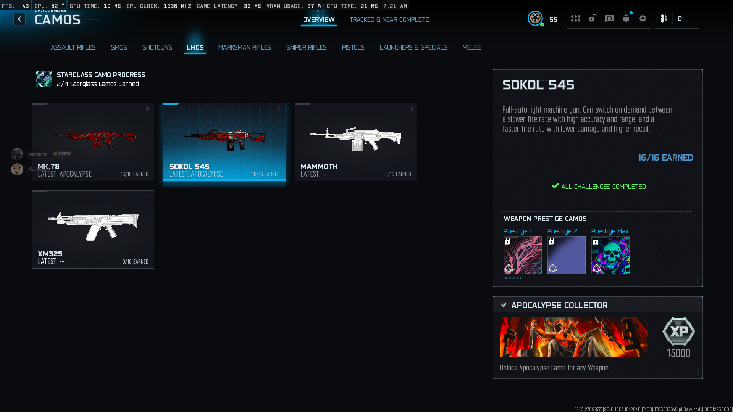Screen dimensions: 733x412
Task: Open the player rank emblem next to 55
Action: (535, 18)
